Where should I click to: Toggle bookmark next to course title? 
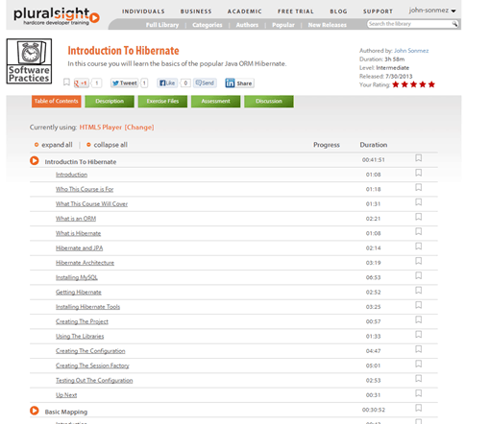(x=66, y=82)
